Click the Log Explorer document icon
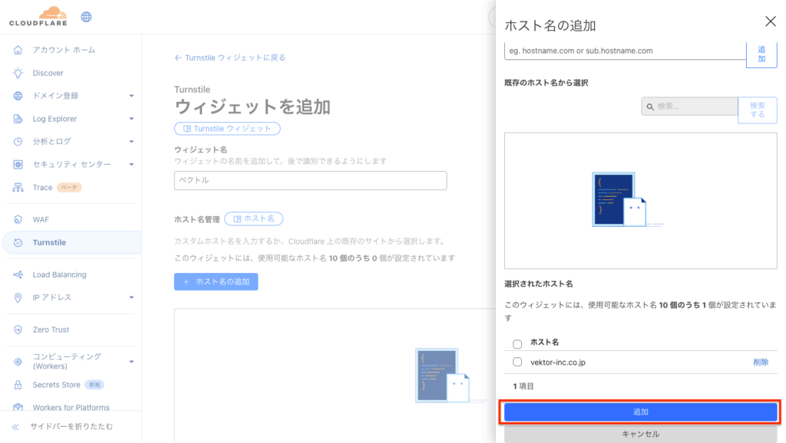Image resolution: width=786 pixels, height=443 pixels. [18, 119]
